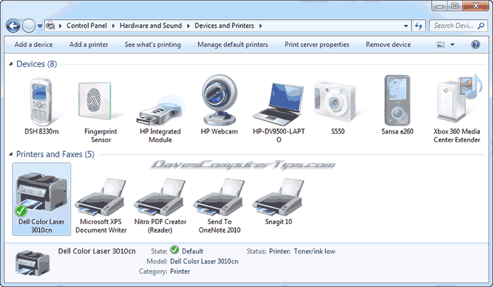Select the Dell Color Laser 3010cn printer

[41, 199]
